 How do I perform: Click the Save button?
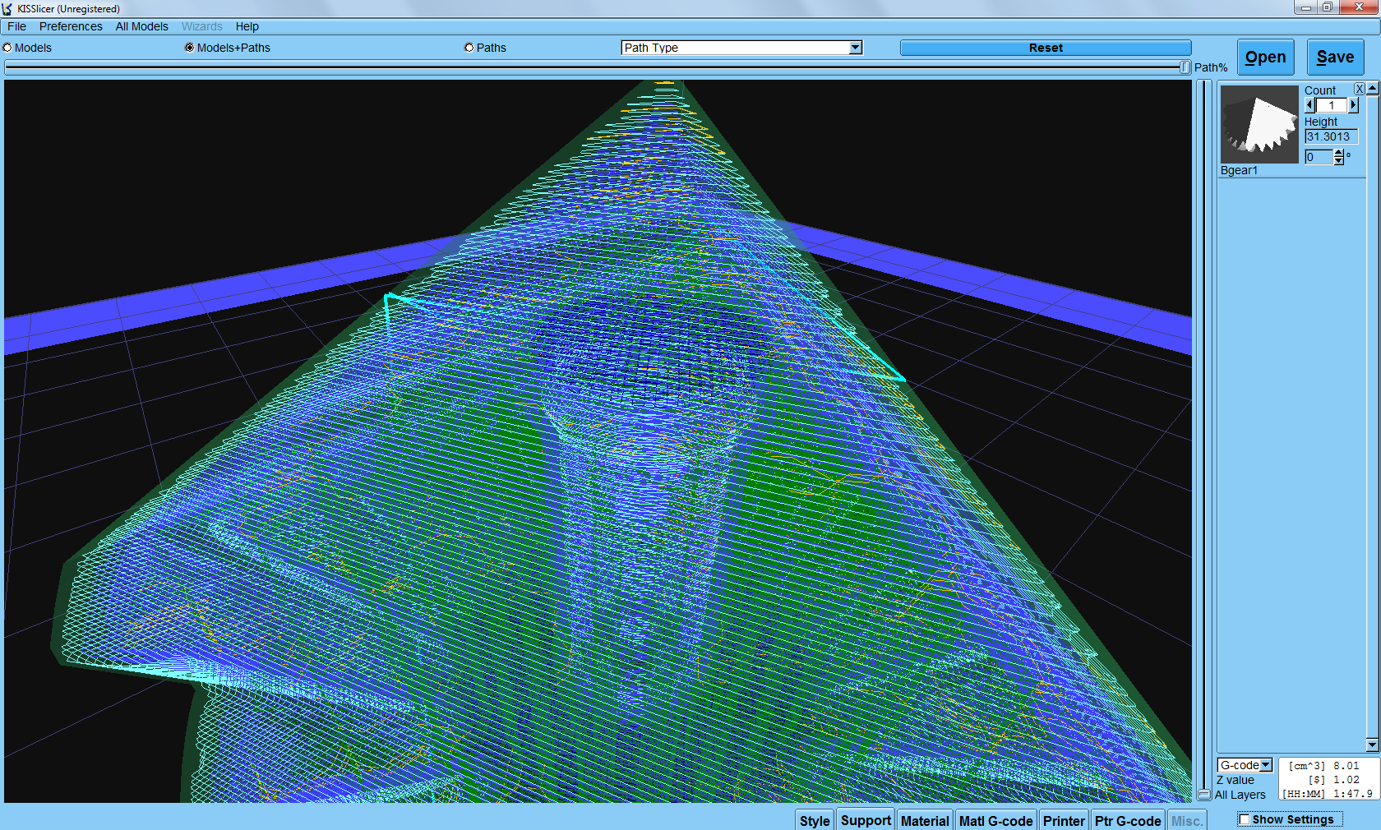coord(1335,58)
